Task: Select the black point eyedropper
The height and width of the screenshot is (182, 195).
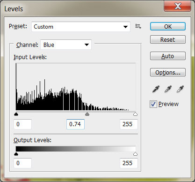Action: point(156,89)
